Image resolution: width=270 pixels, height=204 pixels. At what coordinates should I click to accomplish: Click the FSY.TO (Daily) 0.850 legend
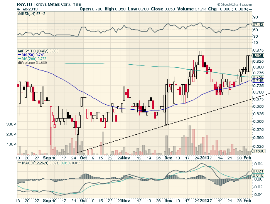pyautogui.click(x=40, y=51)
